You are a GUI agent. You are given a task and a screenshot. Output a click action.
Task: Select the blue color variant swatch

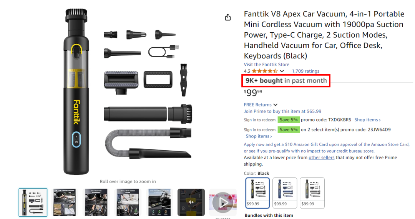point(285,193)
